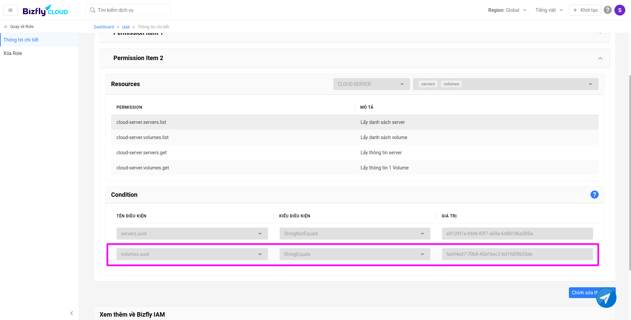This screenshot has width=631, height=320.
Task: Select Thông tin chi tiết sidebar item
Action: coord(21,40)
